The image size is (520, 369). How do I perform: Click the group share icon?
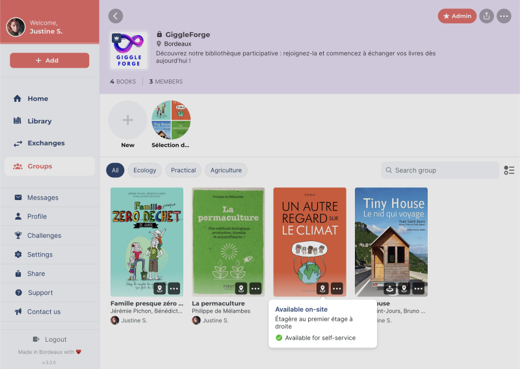pos(486,16)
